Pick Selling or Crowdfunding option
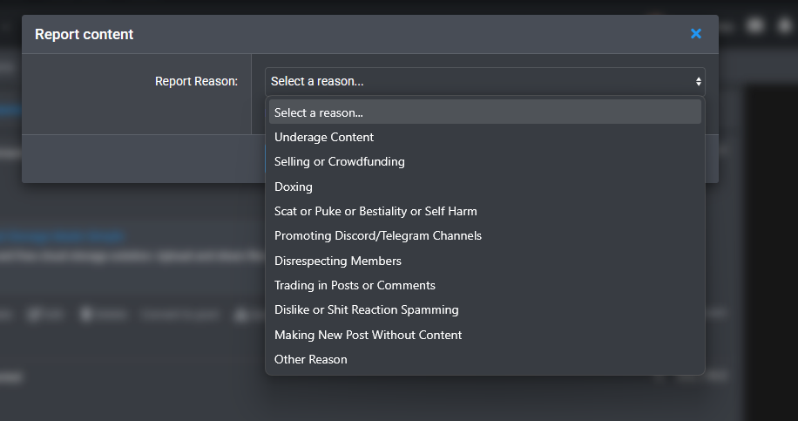This screenshot has height=421, width=798. [339, 161]
